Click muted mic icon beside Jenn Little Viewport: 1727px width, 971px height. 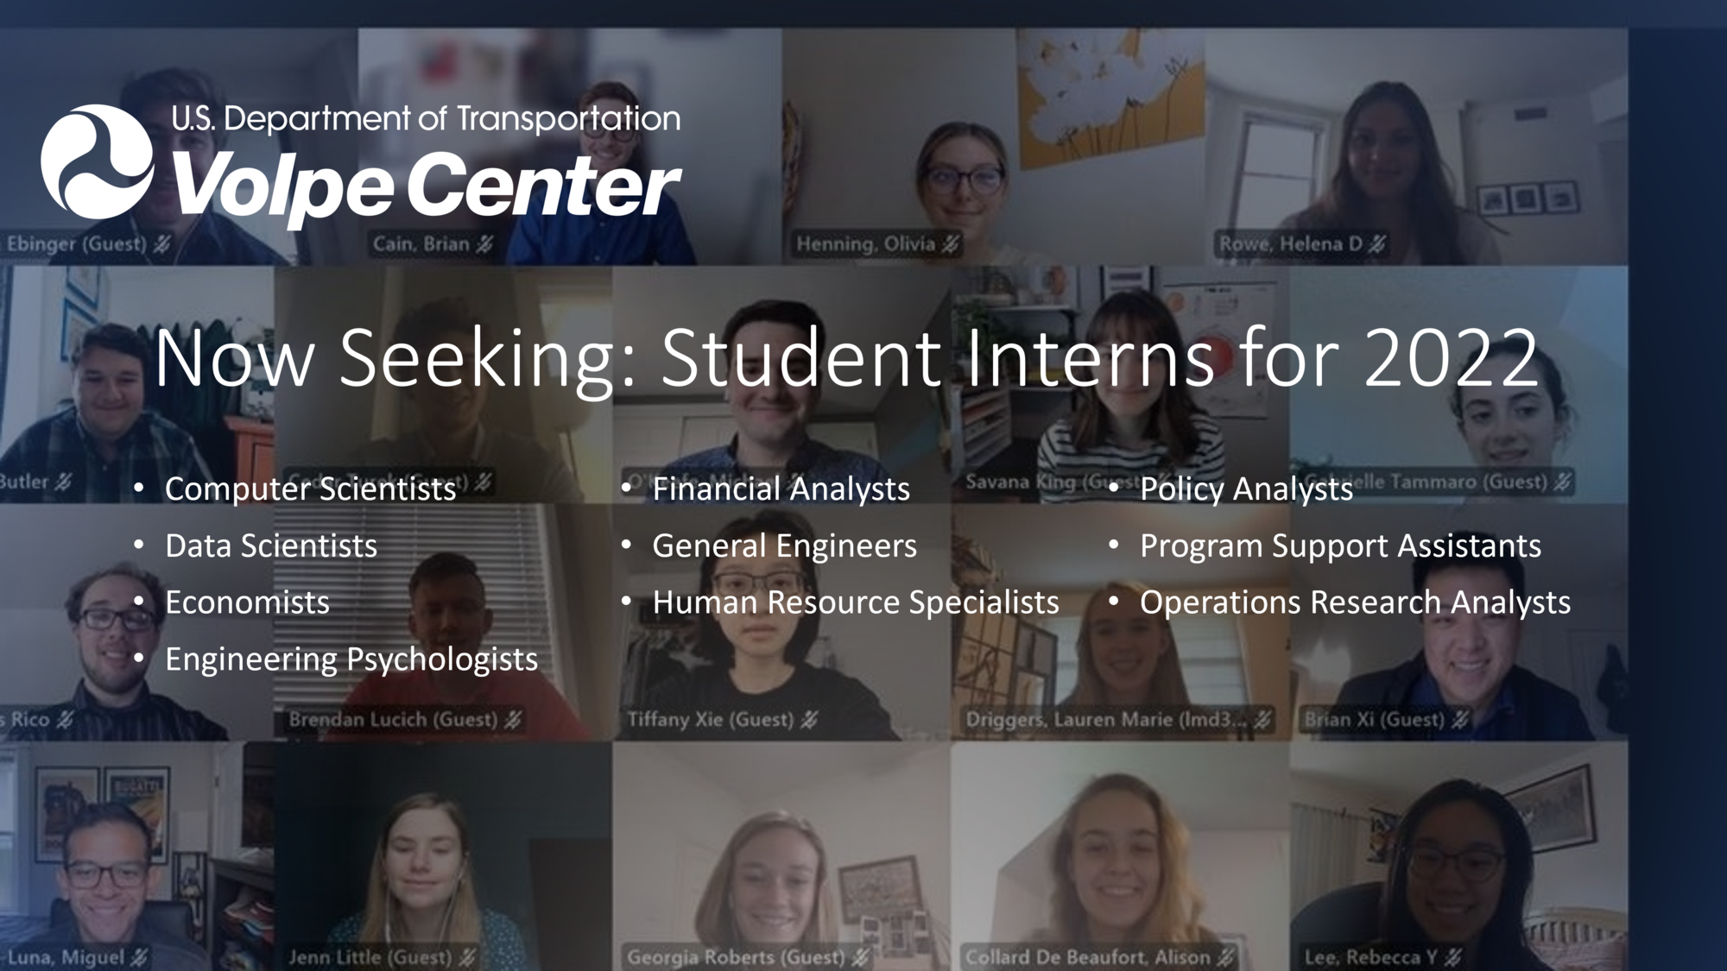(467, 956)
